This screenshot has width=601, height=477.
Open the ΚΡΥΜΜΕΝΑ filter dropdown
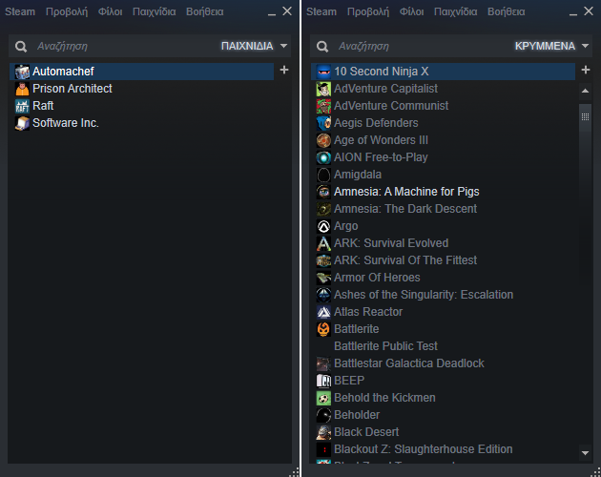(552, 46)
